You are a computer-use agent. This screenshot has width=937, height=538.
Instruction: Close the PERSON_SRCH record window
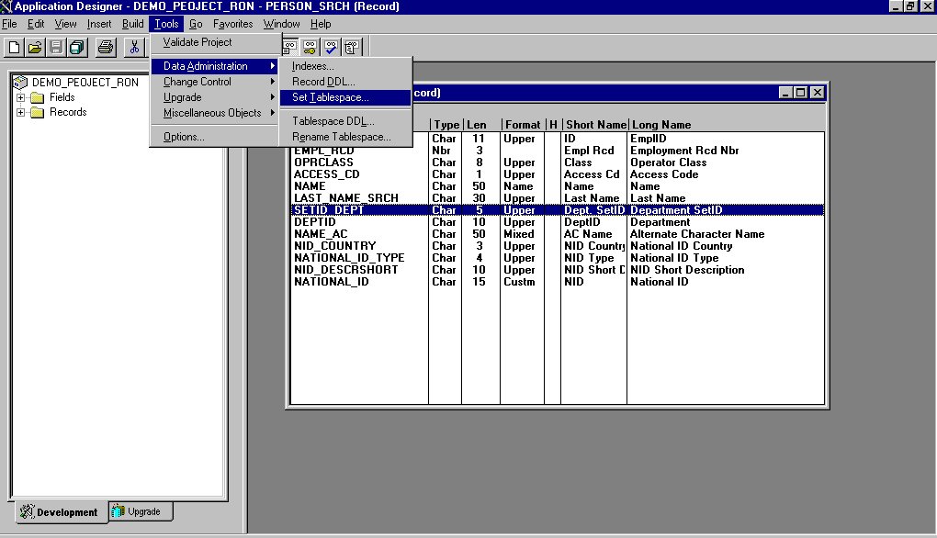coord(818,93)
